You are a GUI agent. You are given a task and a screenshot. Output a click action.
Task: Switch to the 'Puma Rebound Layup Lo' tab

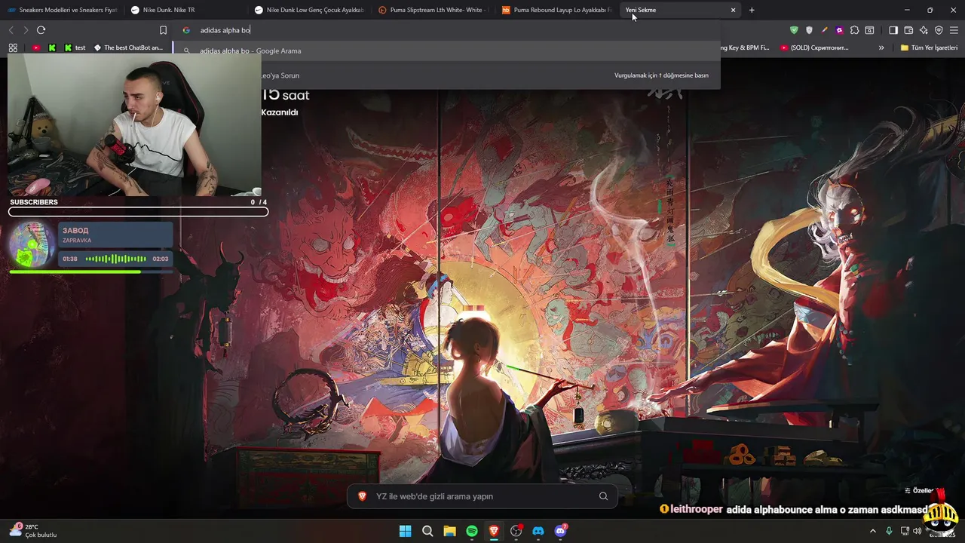click(x=555, y=10)
